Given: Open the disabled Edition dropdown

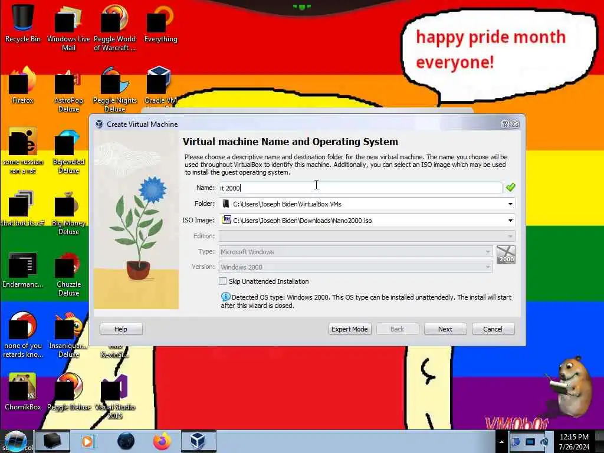Looking at the screenshot, I should click(367, 236).
